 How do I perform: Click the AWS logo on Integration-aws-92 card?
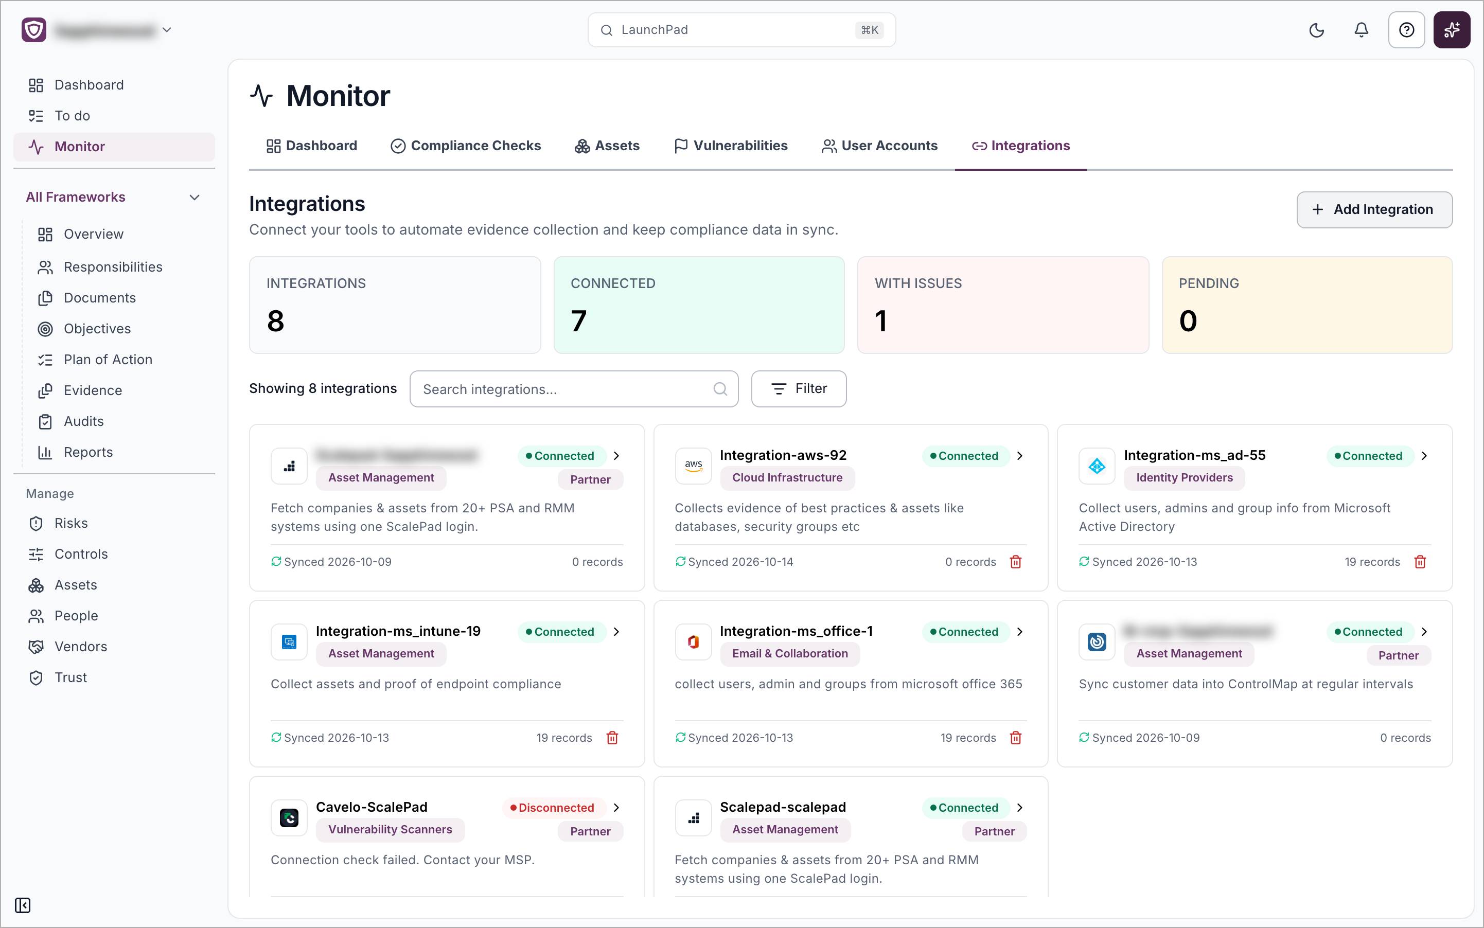[693, 466]
